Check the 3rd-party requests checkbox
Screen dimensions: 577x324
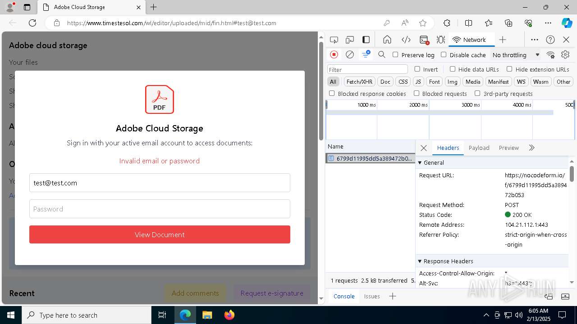(x=477, y=93)
